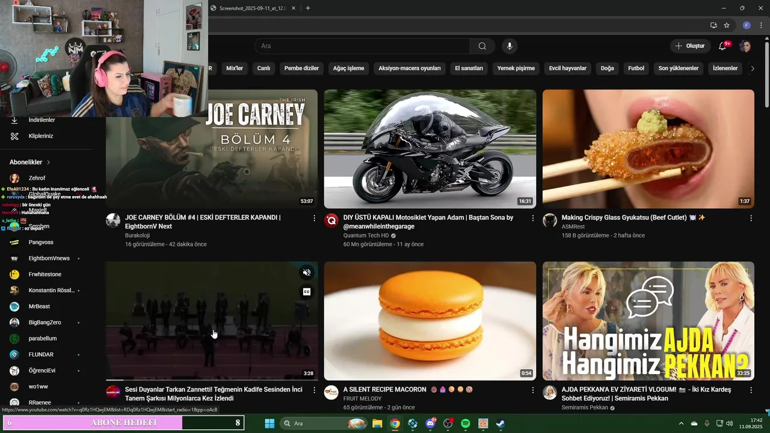Start voice search with microphone icon

tap(510, 46)
